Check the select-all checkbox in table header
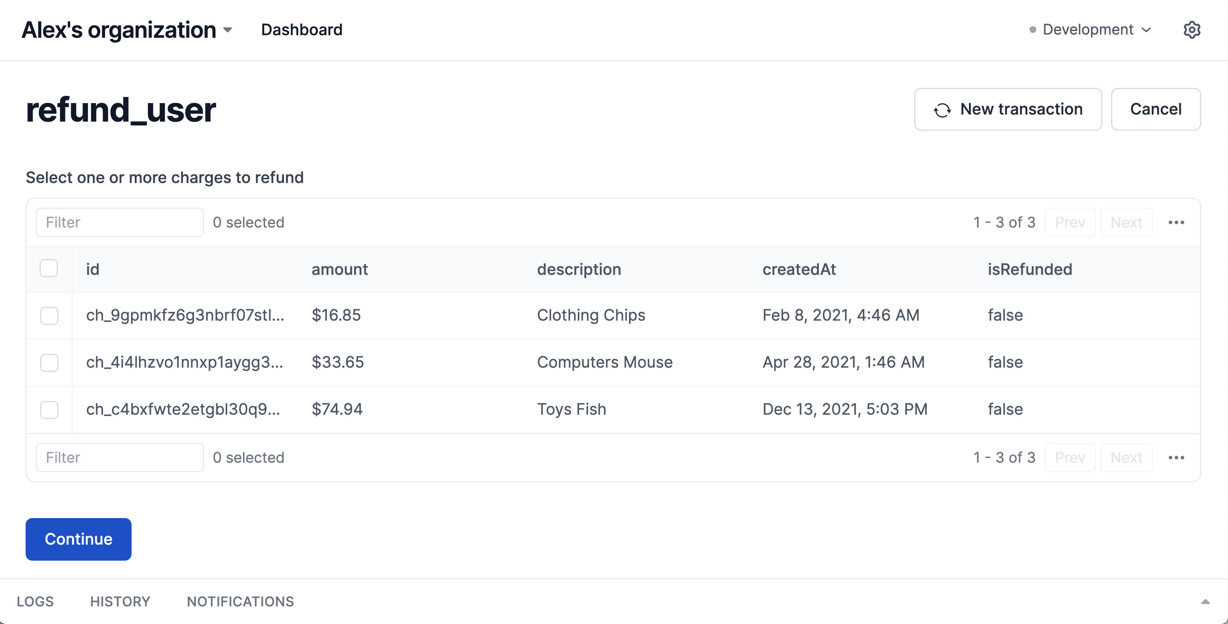The width and height of the screenshot is (1228, 624). 49,268
